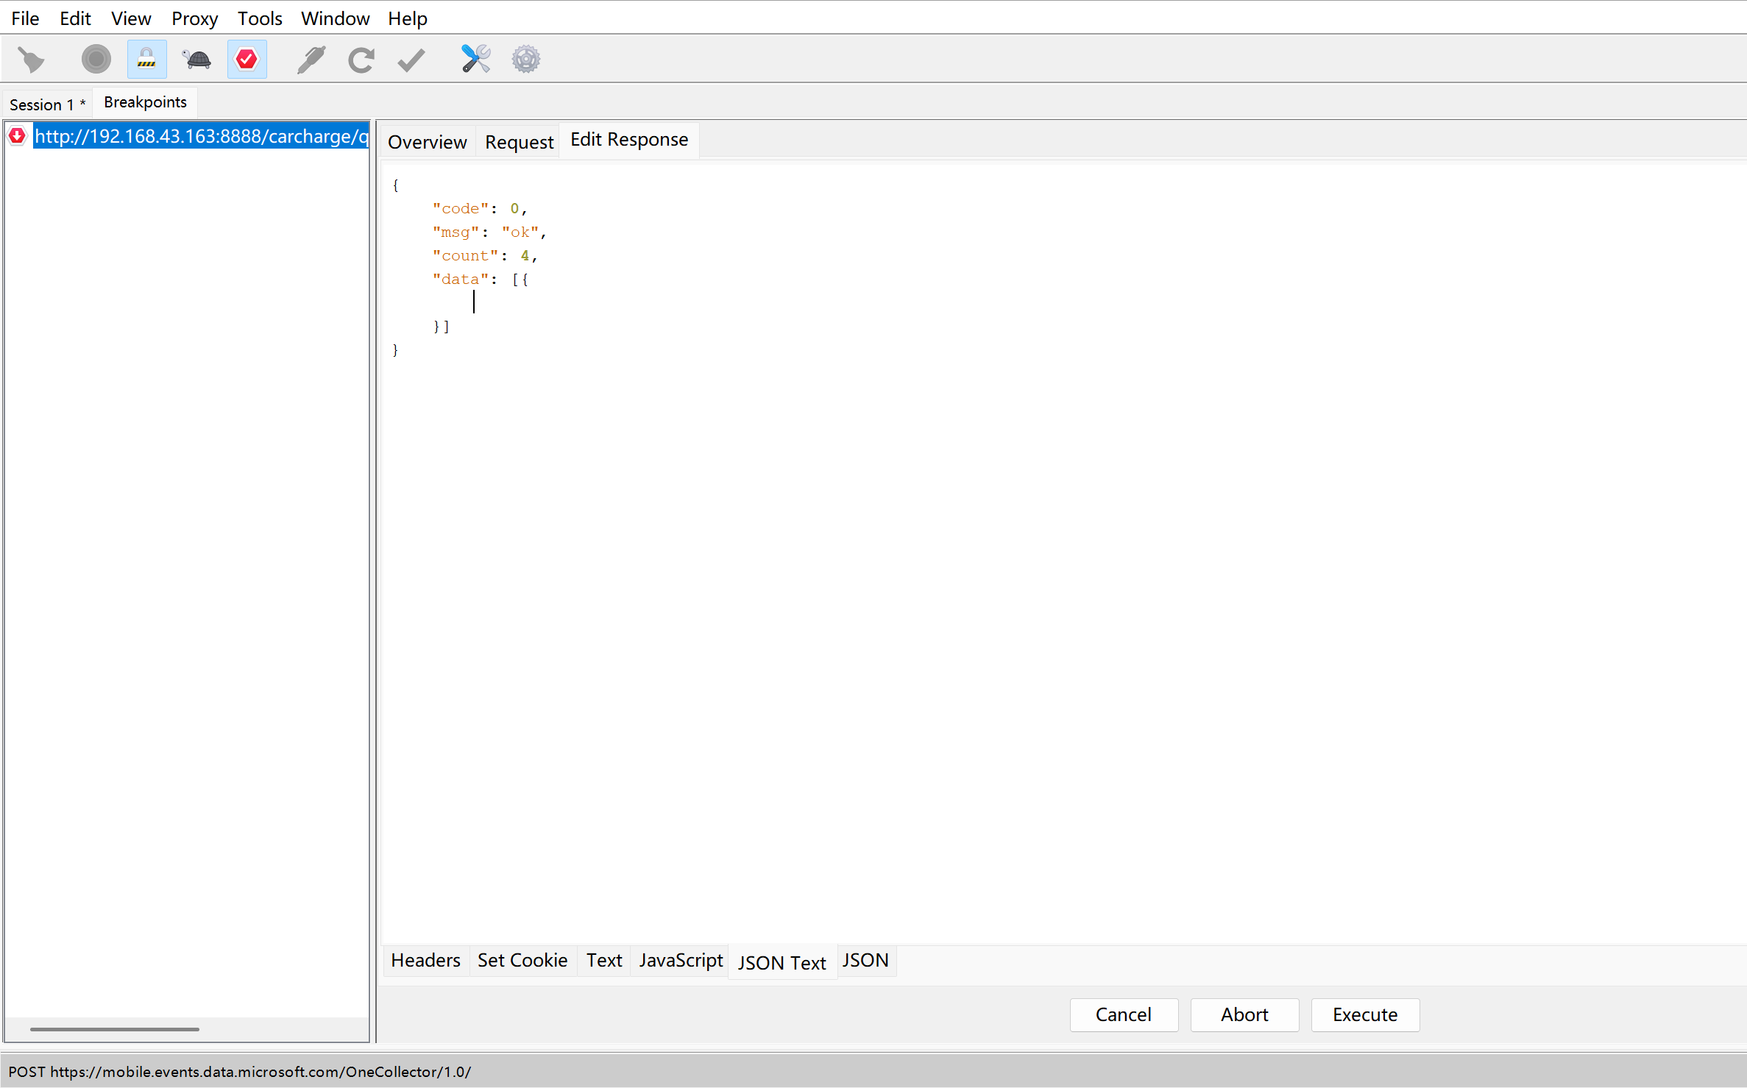The image size is (1747, 1088).
Task: Open the Set Cookie tab
Action: (x=522, y=960)
